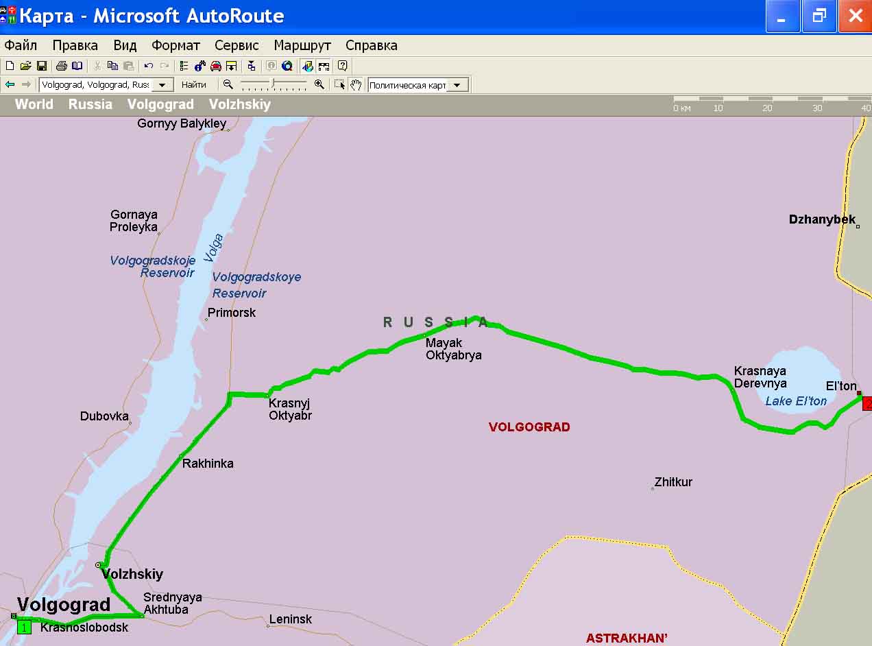872x646 pixels.
Task: Click the green route start marker 1
Action: [x=25, y=627]
